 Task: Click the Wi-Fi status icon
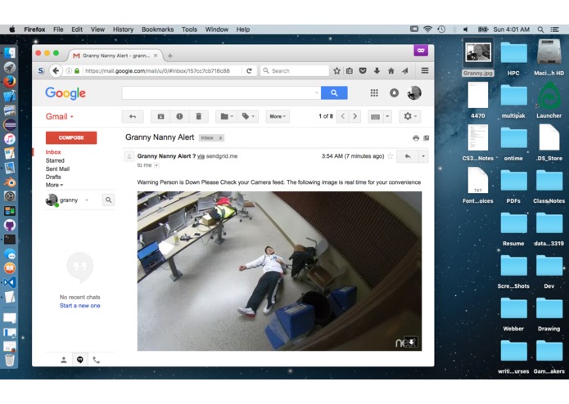(x=428, y=29)
